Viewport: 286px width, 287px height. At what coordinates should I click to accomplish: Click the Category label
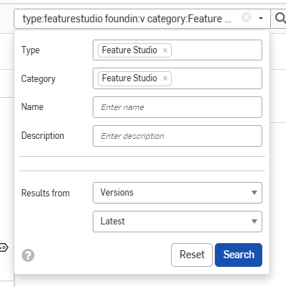coord(38,79)
